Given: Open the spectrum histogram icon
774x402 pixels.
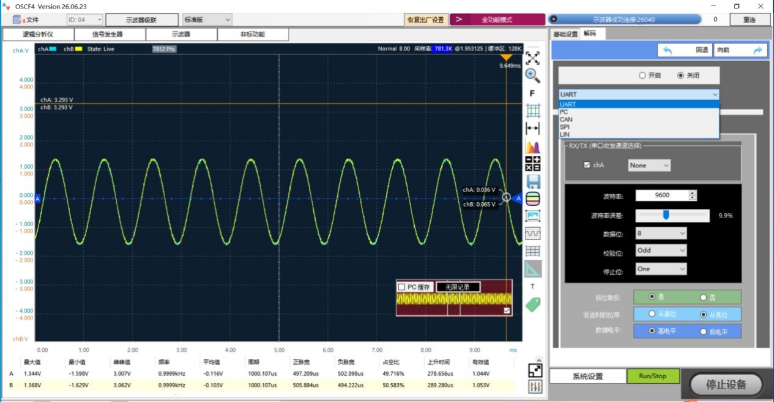Looking at the screenshot, I should click(533, 147).
